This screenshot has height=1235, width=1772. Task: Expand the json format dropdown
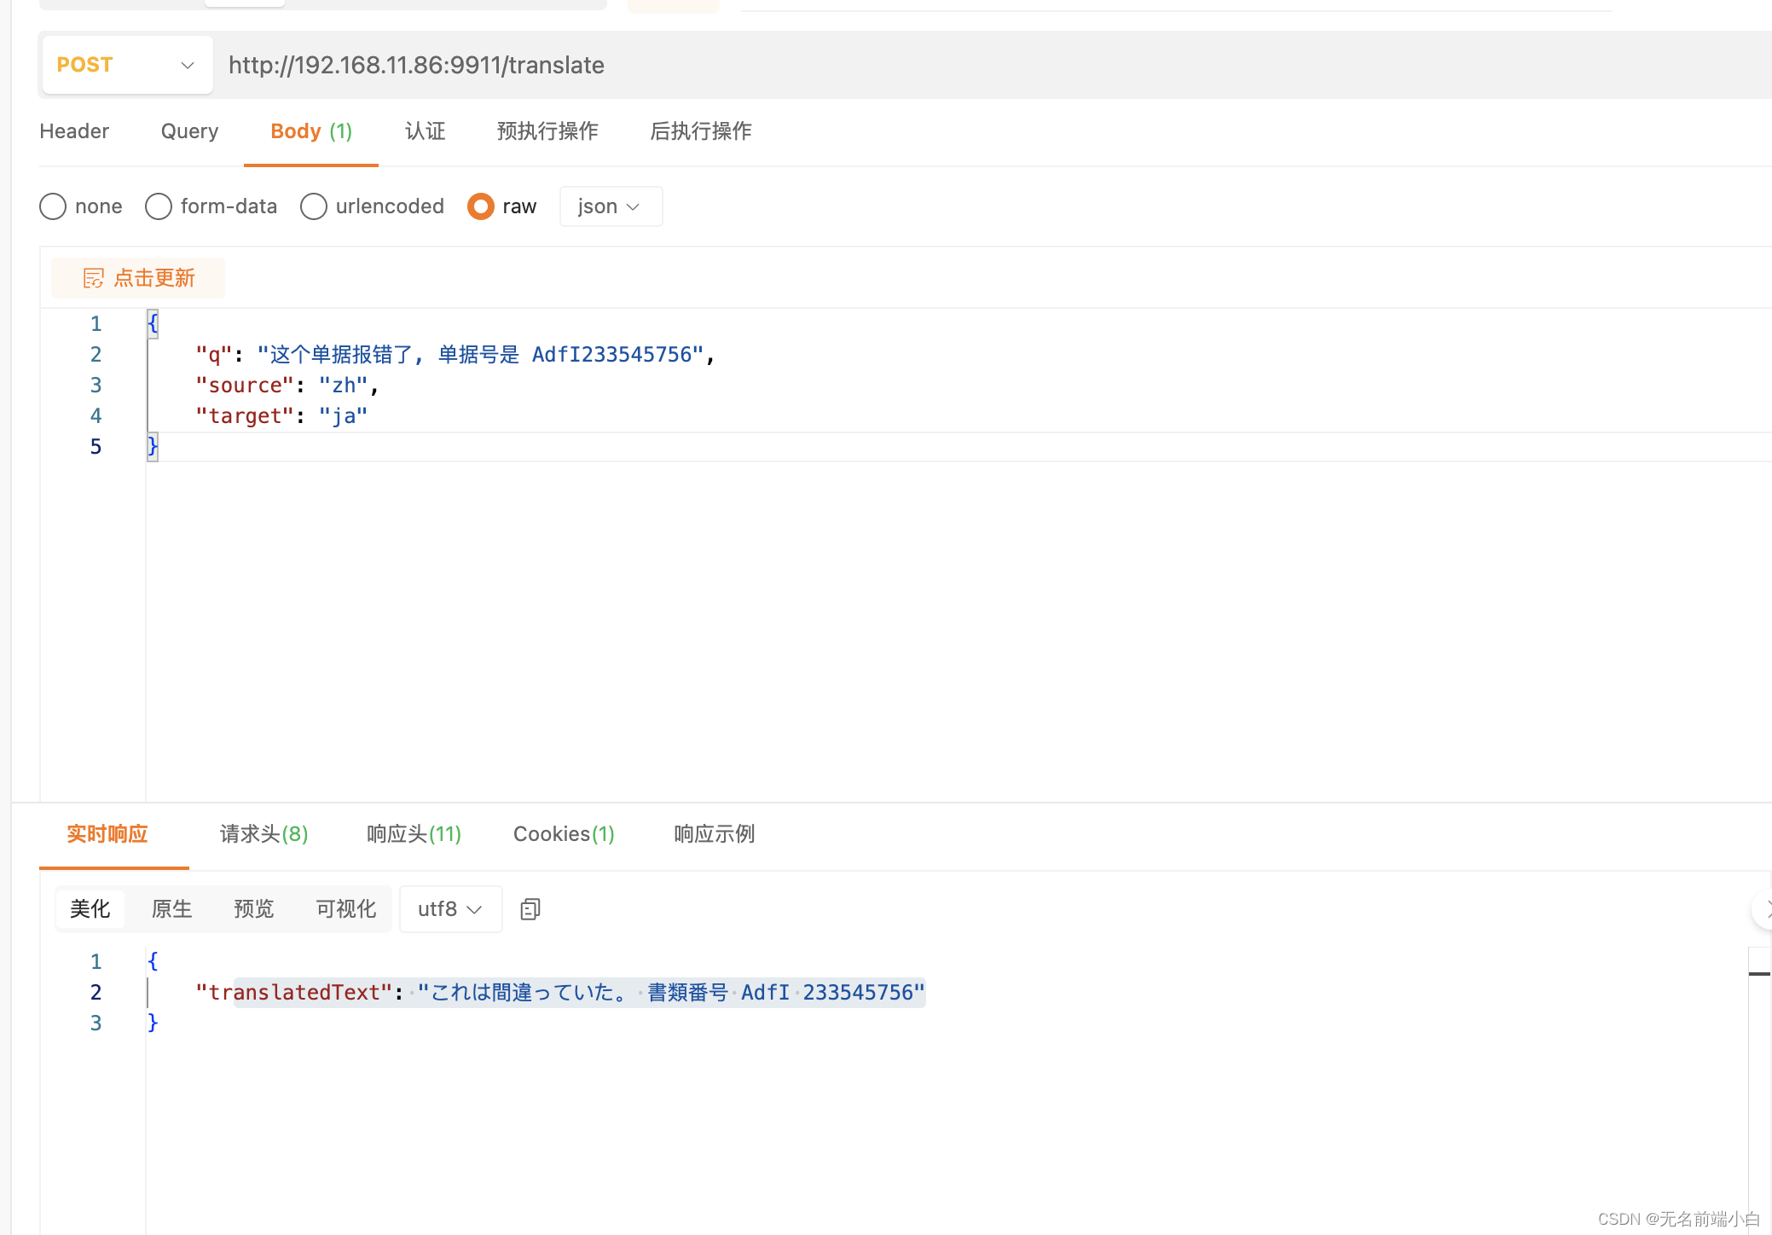(610, 206)
